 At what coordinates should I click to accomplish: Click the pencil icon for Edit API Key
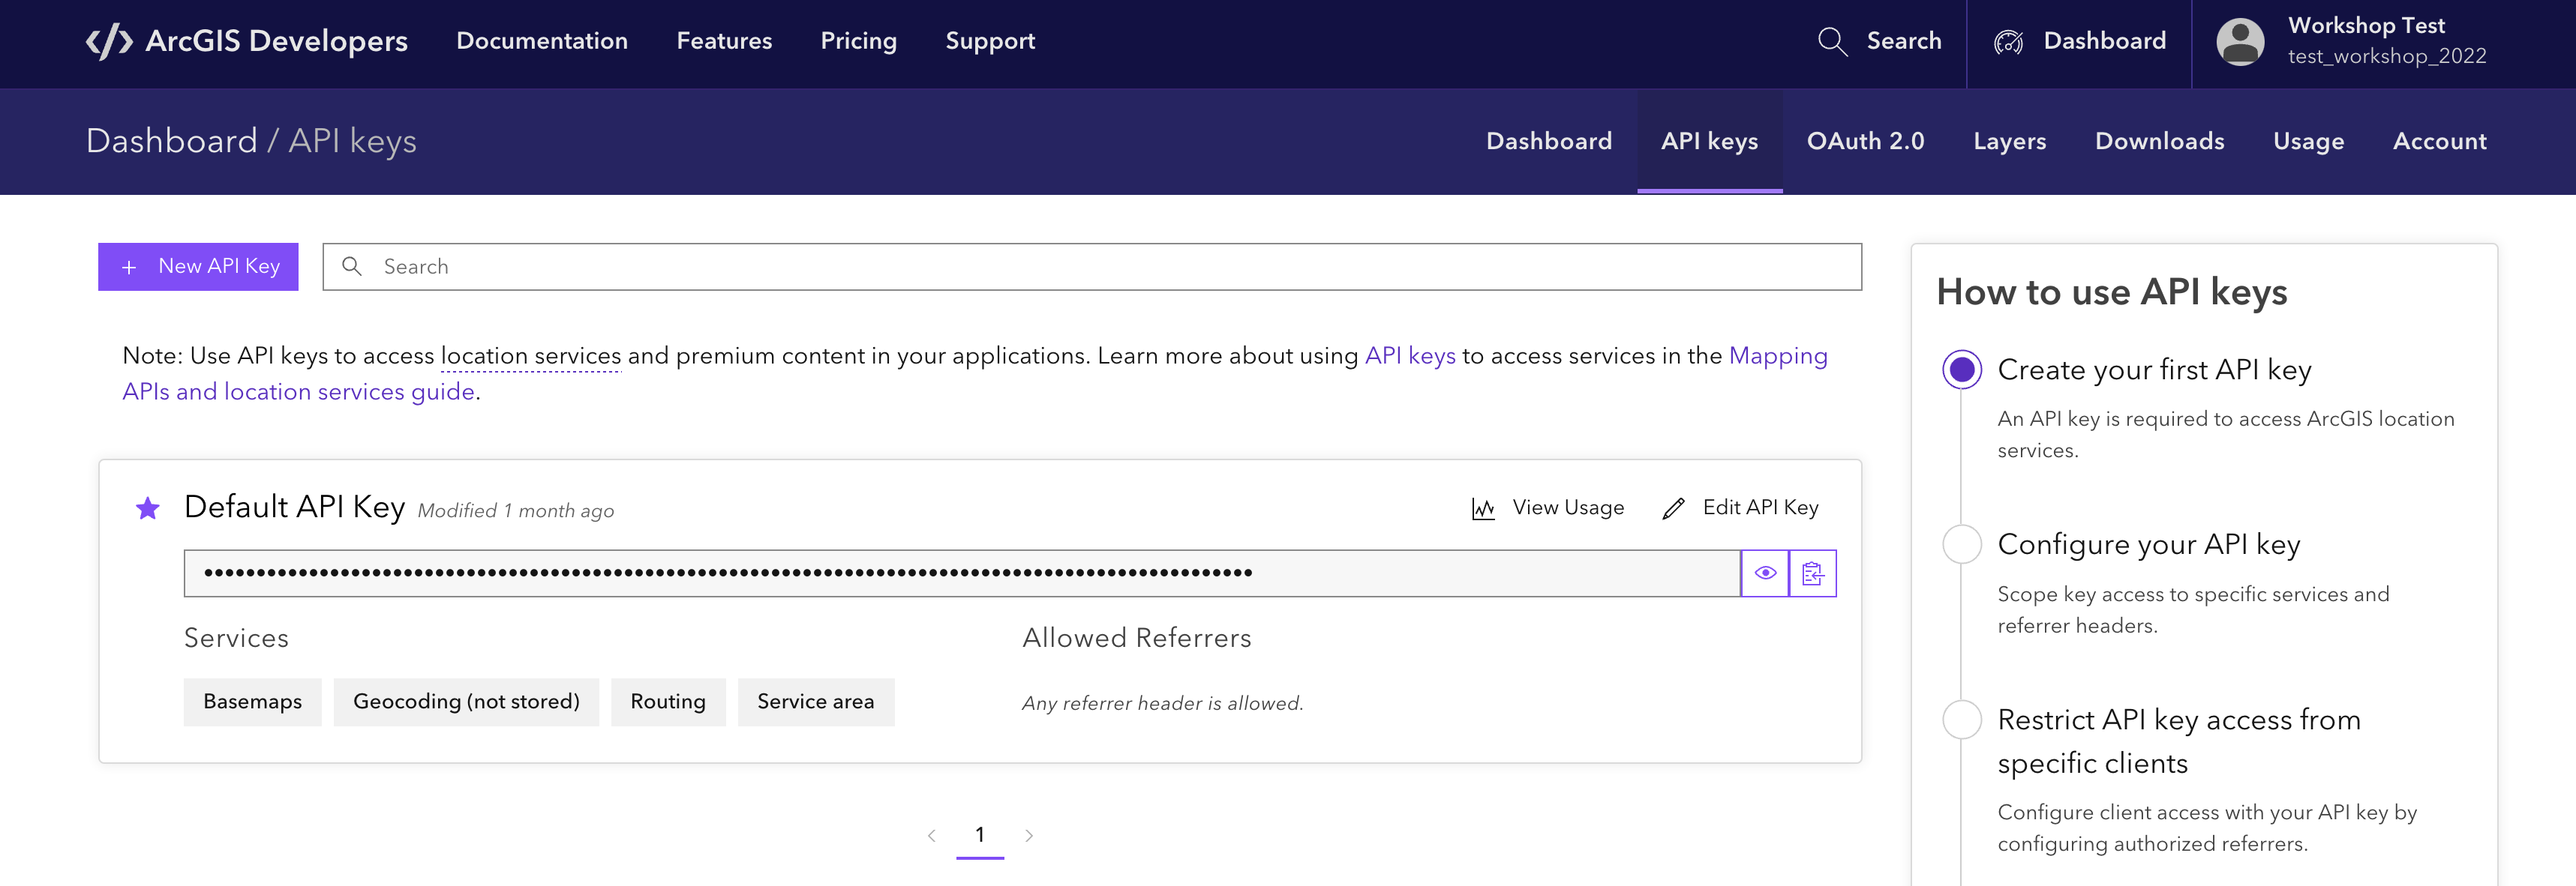coord(1673,508)
